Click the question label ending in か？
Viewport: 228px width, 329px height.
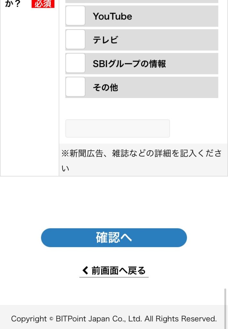tap(13, 4)
